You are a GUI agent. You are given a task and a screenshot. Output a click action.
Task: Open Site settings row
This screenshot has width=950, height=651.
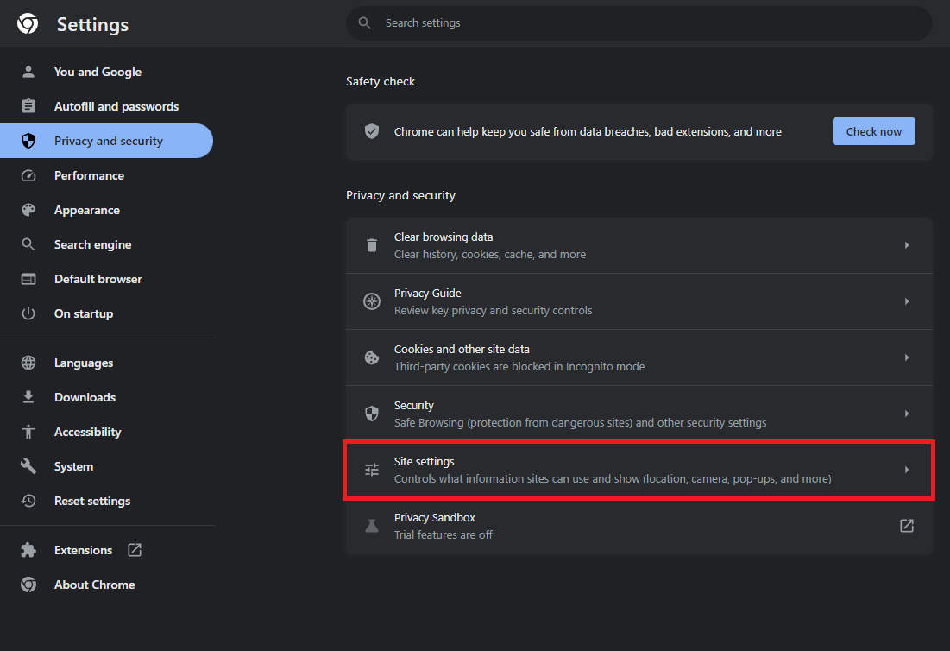click(x=639, y=470)
